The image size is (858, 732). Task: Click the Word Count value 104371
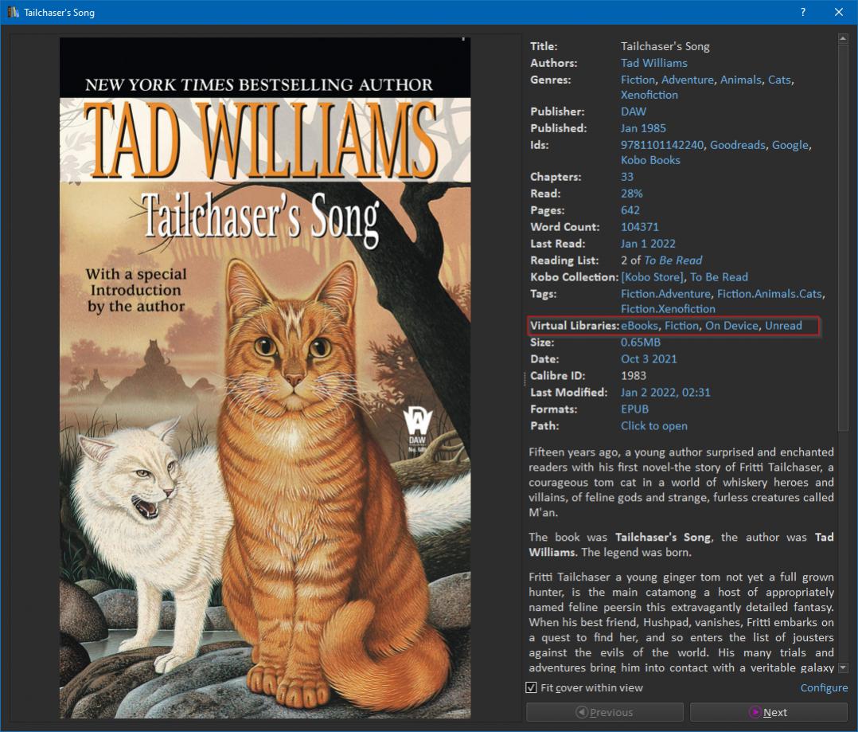[x=640, y=227]
